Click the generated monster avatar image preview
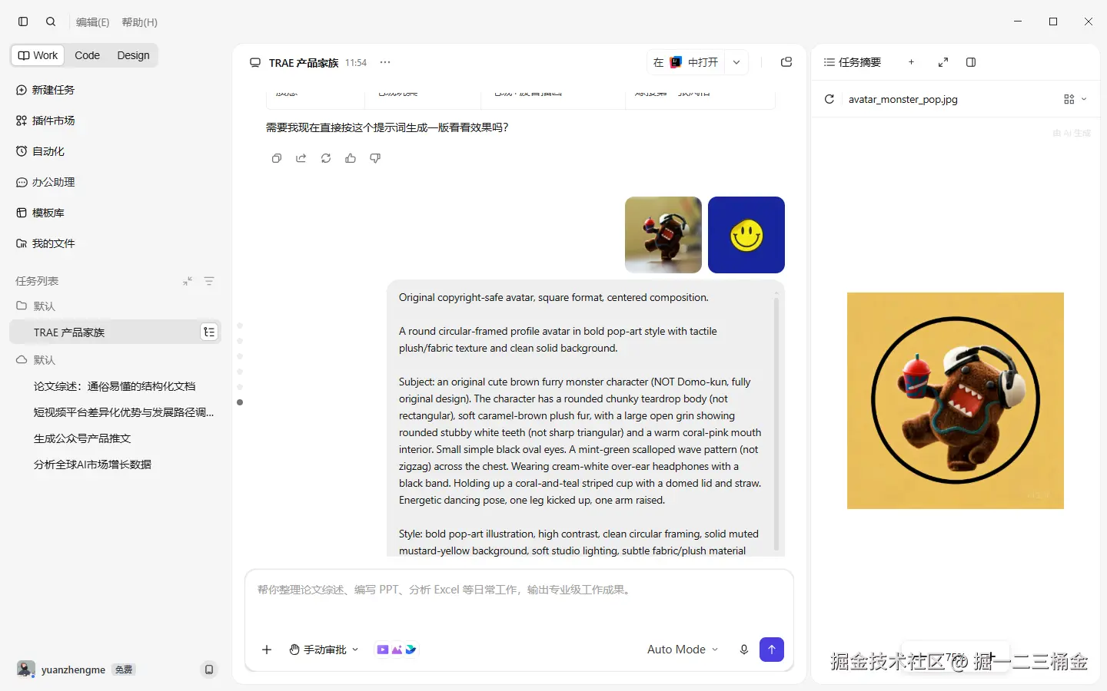Screen dimensions: 1107x691 [956, 401]
